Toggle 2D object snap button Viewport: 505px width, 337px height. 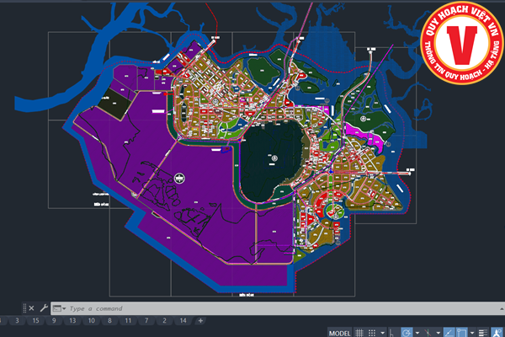click(462, 333)
